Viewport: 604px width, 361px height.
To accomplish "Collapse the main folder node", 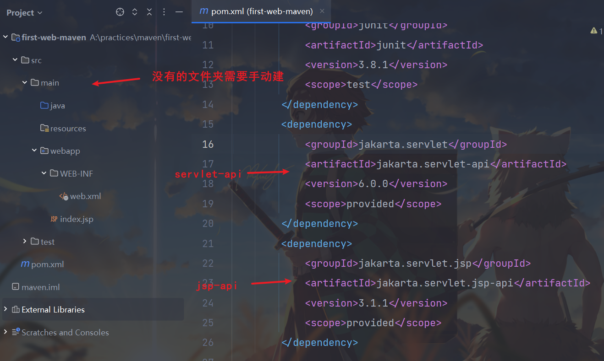I will 25,82.
